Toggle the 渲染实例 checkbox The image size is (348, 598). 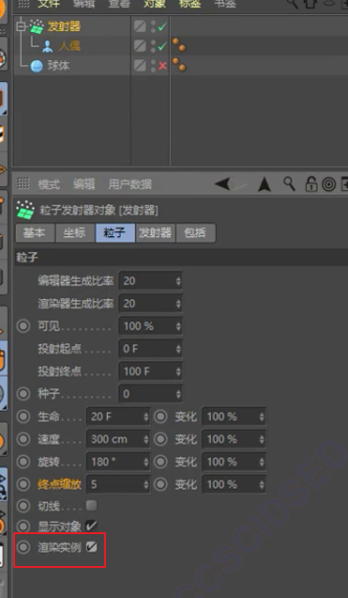click(91, 547)
